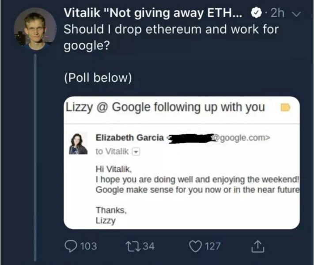Click the 103 replies count
This screenshot has width=314, height=265.
(89, 246)
